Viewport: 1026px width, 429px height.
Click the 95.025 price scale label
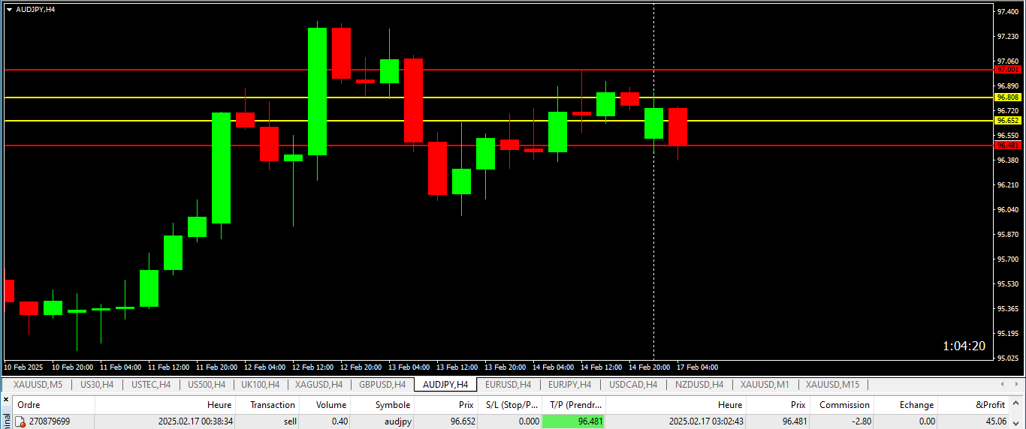[x=1008, y=358]
